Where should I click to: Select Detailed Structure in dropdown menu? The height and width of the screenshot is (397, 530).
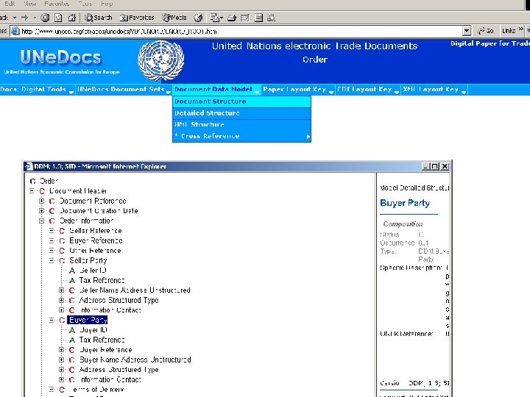pos(241,113)
